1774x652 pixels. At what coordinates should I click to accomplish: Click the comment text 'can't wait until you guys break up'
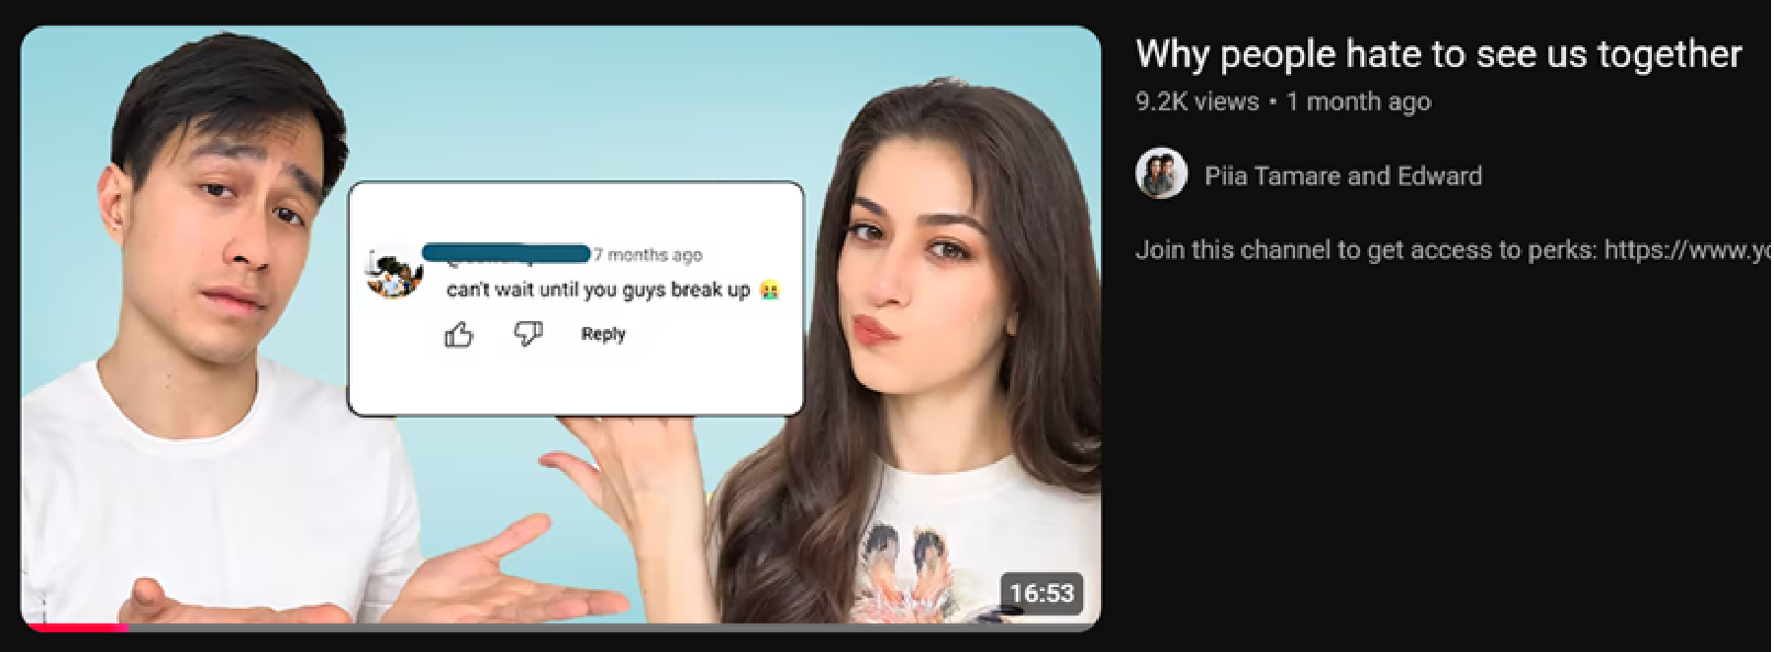(599, 290)
